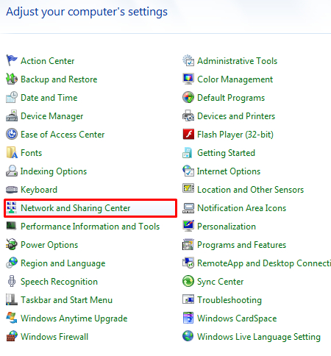Open the Network and Sharing Center icon

coord(12,207)
